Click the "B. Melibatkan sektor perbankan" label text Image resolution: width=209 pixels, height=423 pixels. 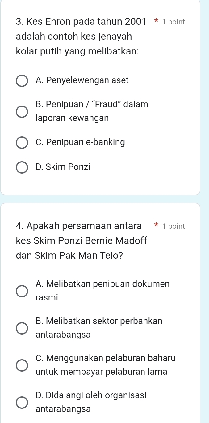coord(99,321)
